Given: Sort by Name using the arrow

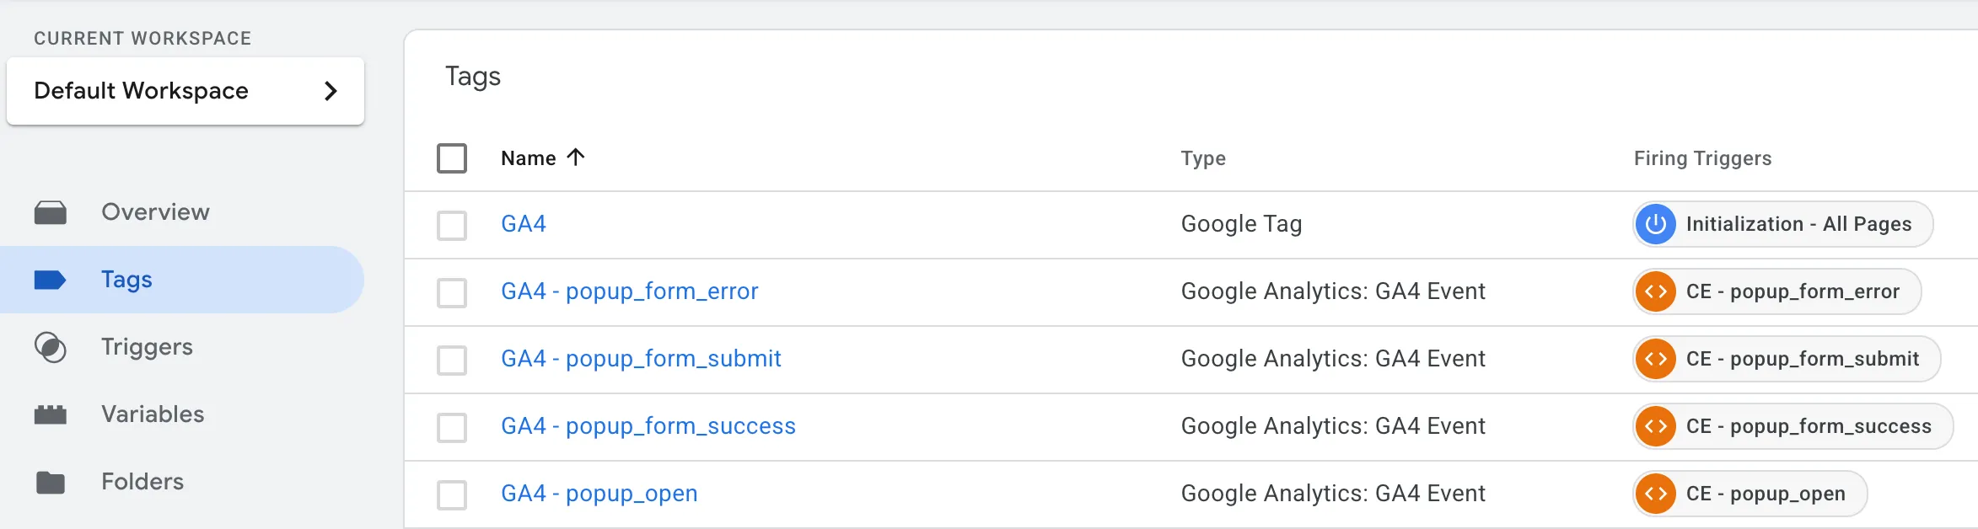Looking at the screenshot, I should pos(576,158).
